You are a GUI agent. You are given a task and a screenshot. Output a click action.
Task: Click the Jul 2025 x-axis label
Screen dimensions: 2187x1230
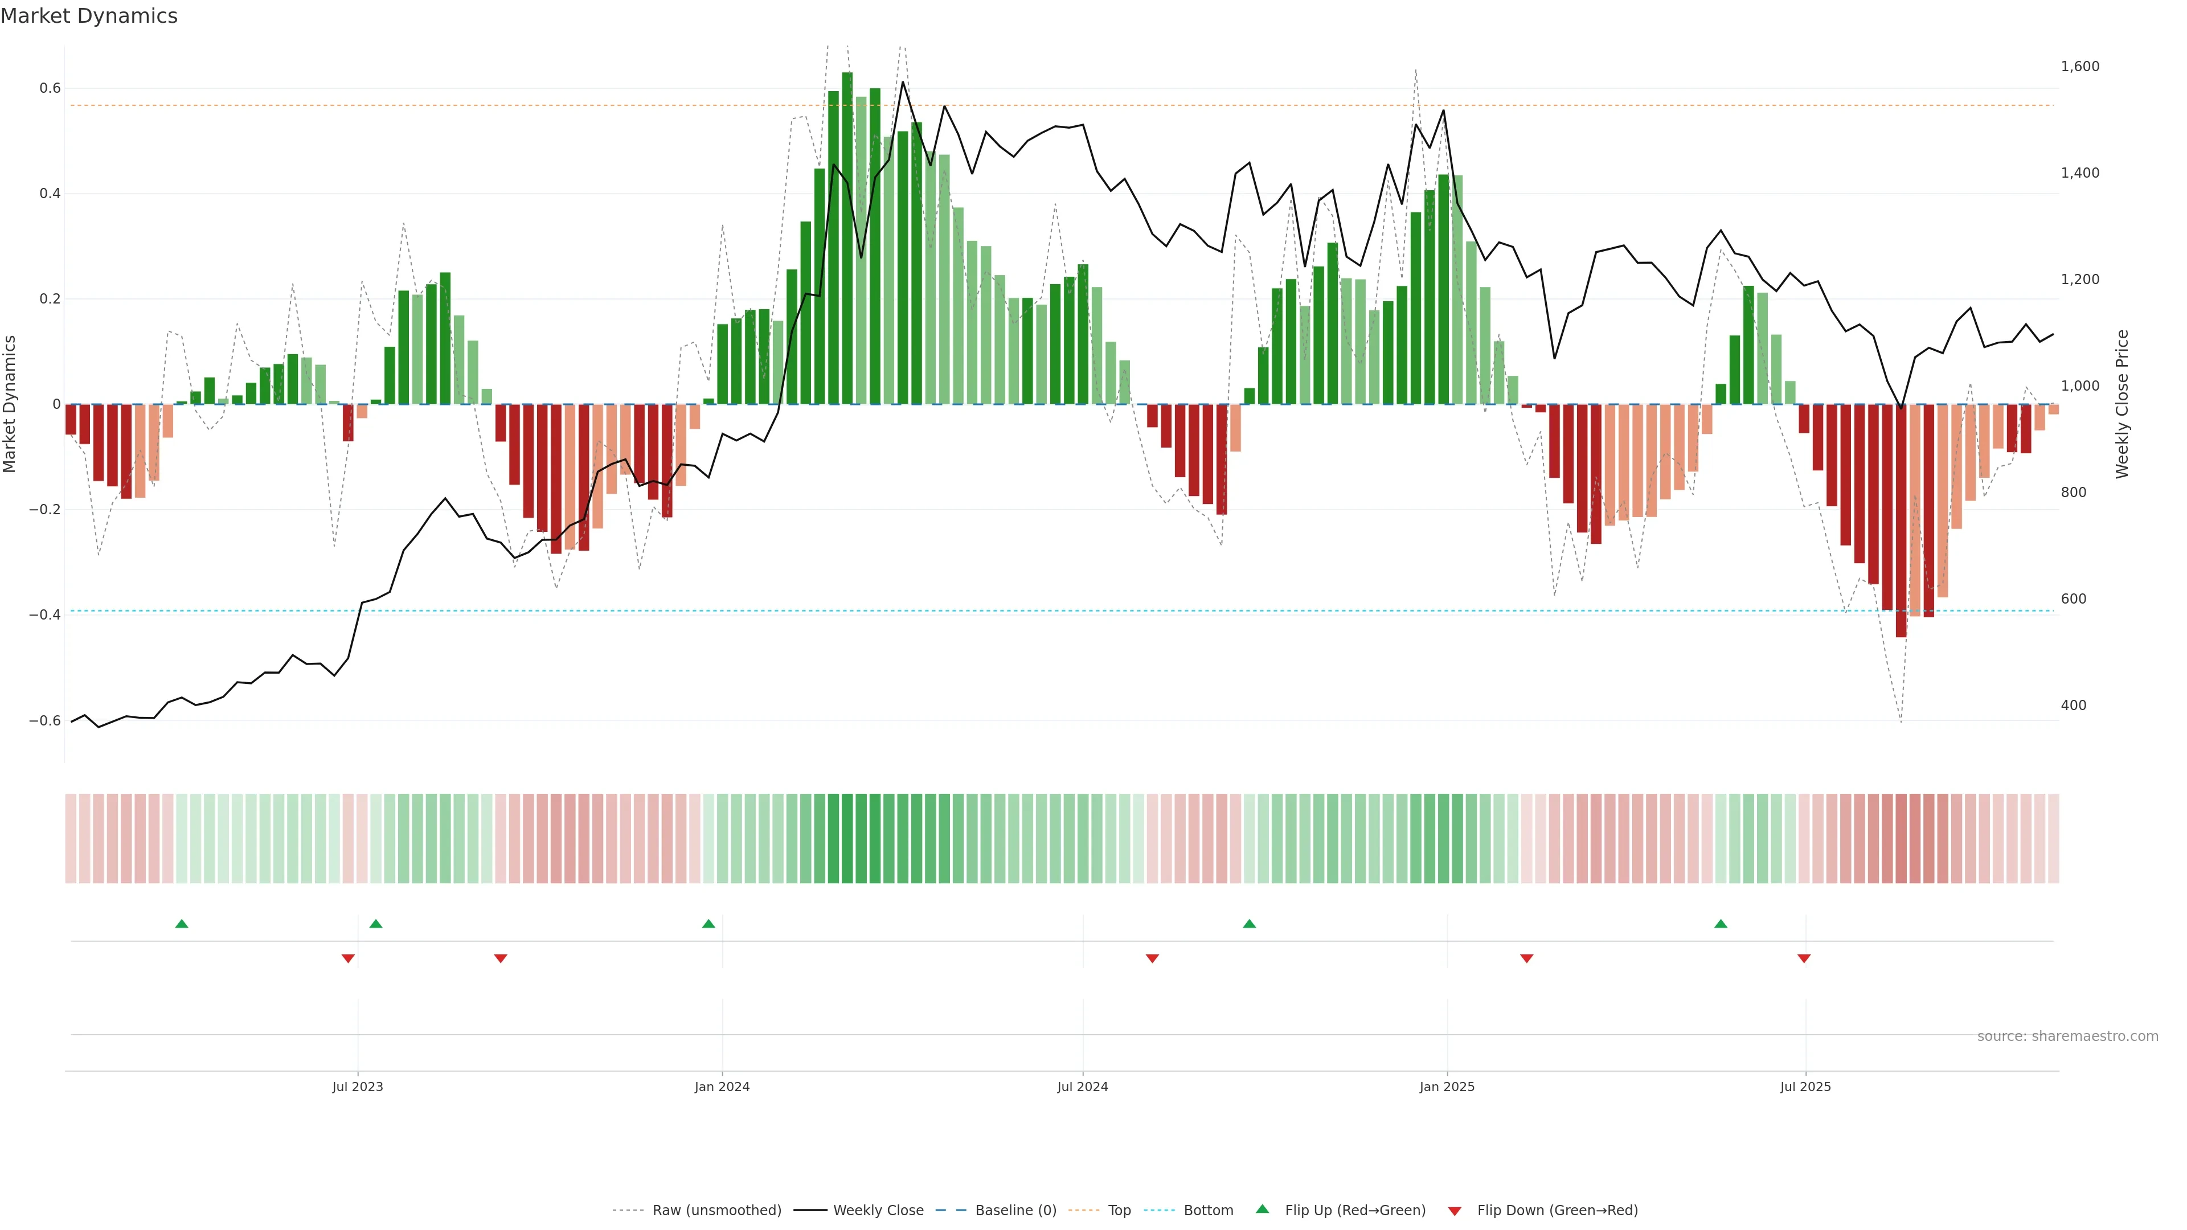[1805, 1088]
